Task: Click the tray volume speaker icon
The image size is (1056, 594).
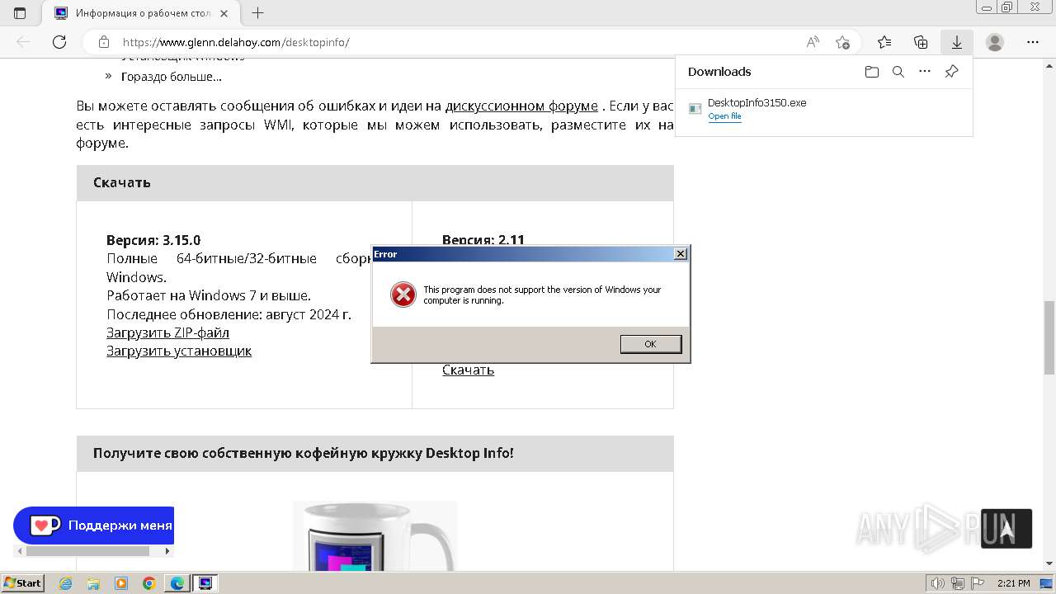Action: click(938, 583)
